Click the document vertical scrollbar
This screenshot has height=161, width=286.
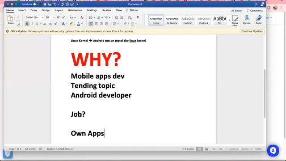click(265, 93)
